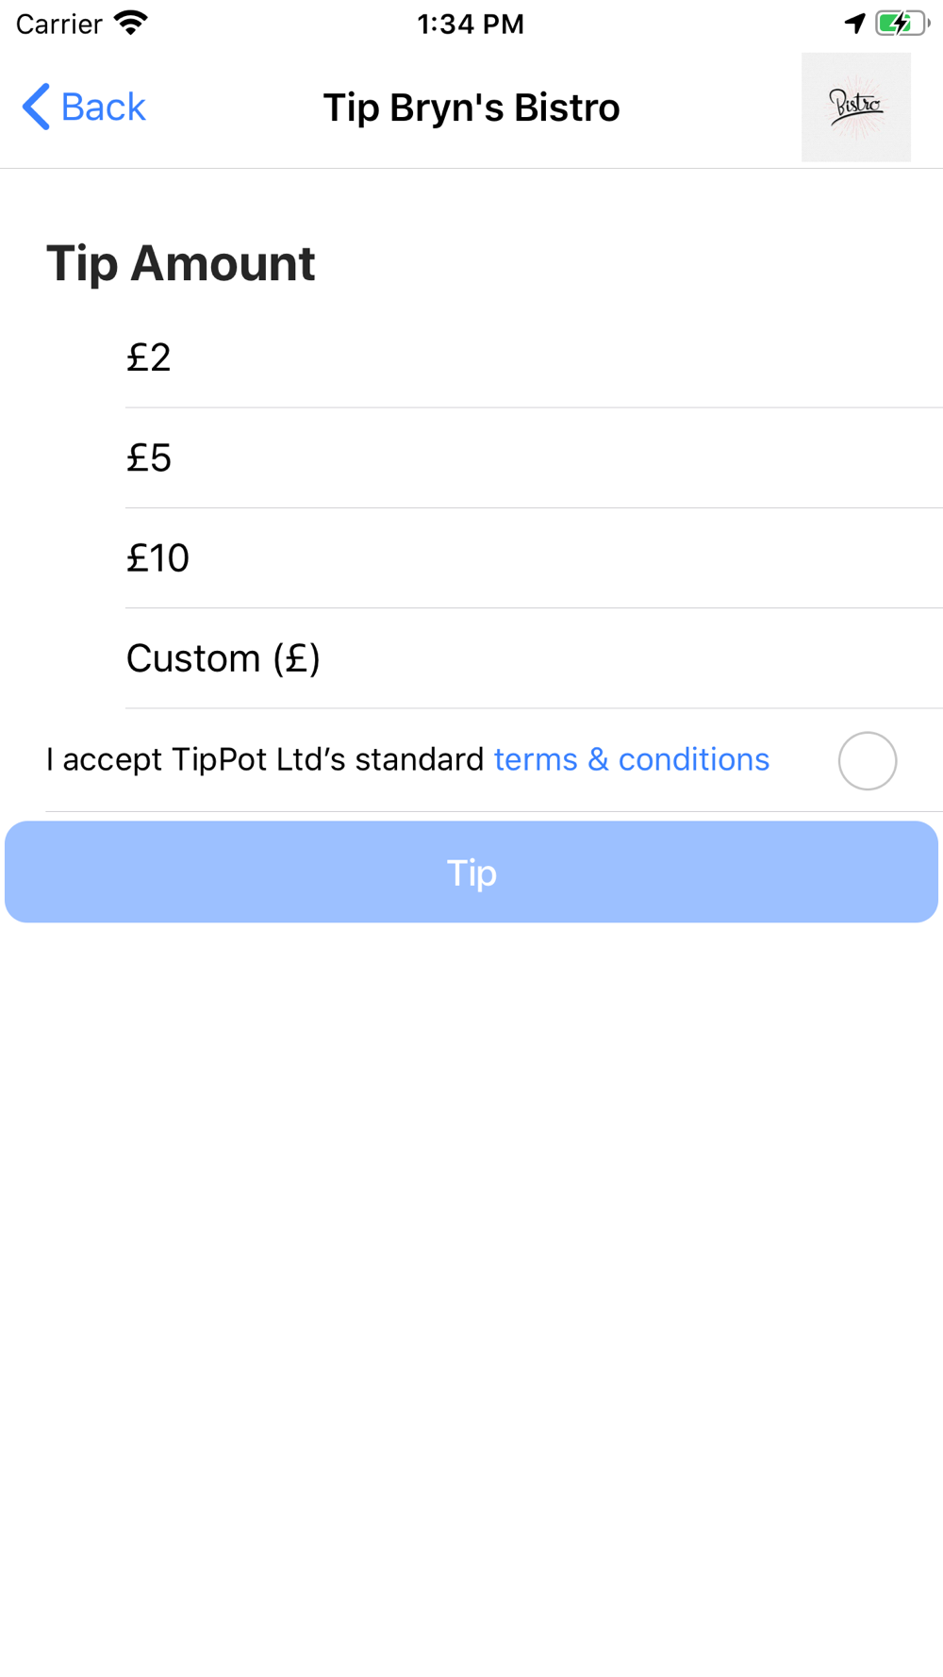Tap the Carrier label in status bar
Viewport: 943px width, 1677px height.
pyautogui.click(x=58, y=24)
